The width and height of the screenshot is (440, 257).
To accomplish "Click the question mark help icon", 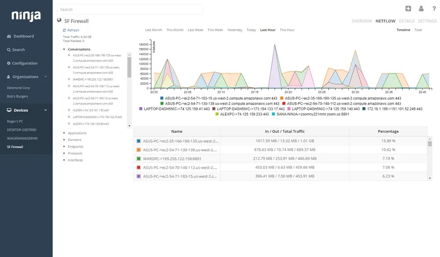I will coord(434,8).
